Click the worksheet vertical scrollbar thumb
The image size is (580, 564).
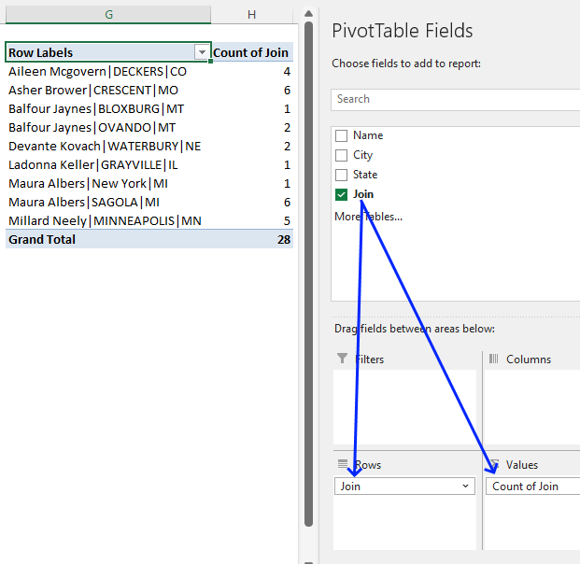pyautogui.click(x=308, y=280)
